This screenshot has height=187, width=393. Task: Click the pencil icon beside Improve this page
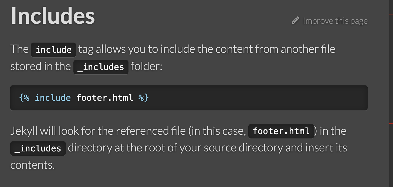tap(296, 20)
